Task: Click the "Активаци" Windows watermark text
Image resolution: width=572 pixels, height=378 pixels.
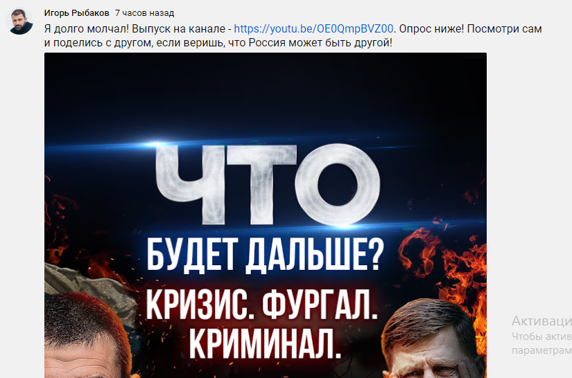Action: click(x=541, y=321)
